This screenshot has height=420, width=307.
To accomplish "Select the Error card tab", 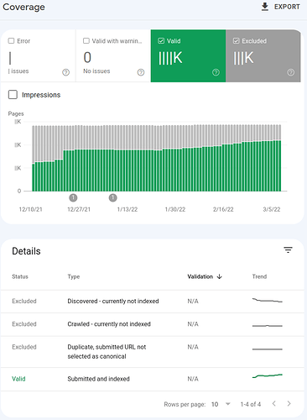I will tap(38, 55).
